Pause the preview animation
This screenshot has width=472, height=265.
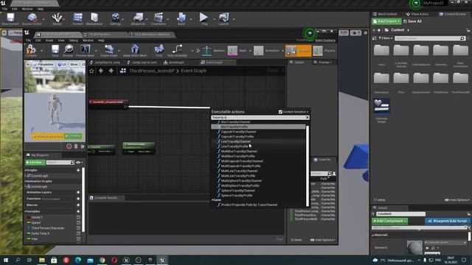coord(76,146)
